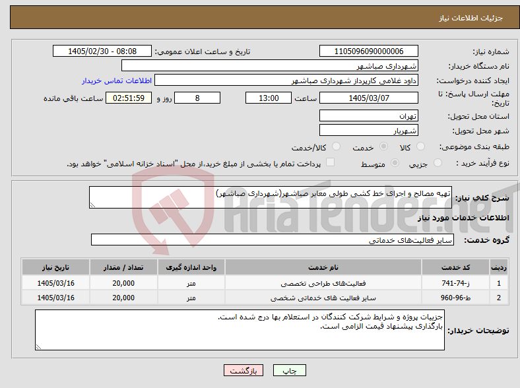This screenshot has height=388, width=520.
Task: Click the remaining days field showing 8
Action: [x=197, y=98]
